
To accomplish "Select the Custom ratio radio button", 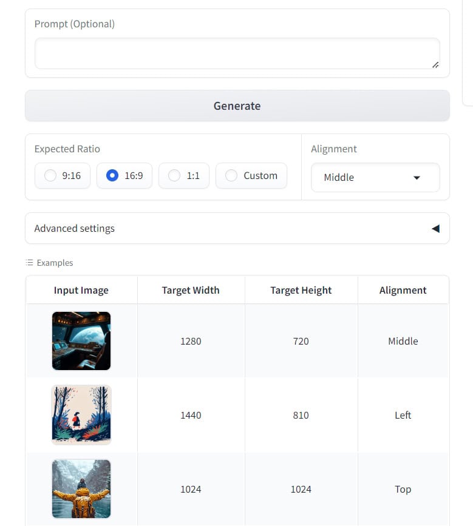I will (x=231, y=176).
